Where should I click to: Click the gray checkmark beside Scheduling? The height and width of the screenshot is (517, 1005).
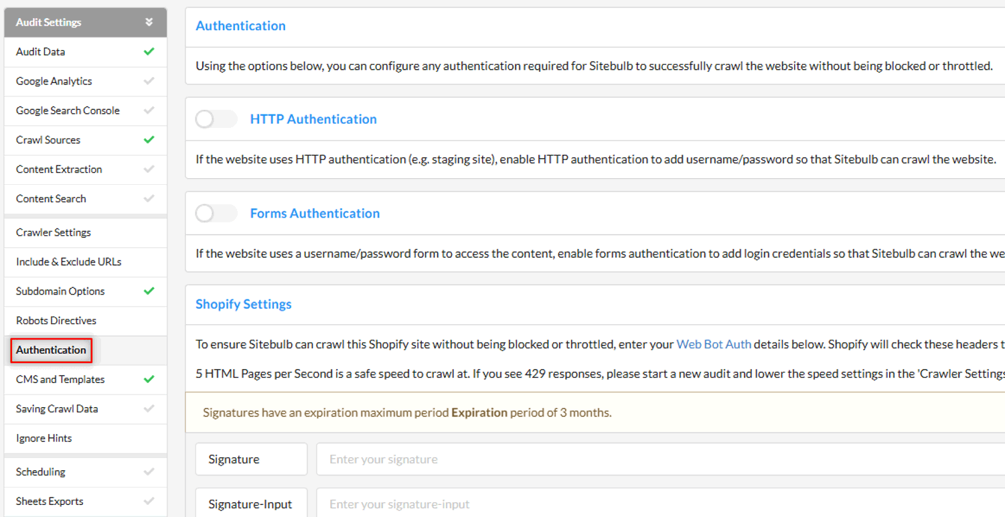[148, 471]
